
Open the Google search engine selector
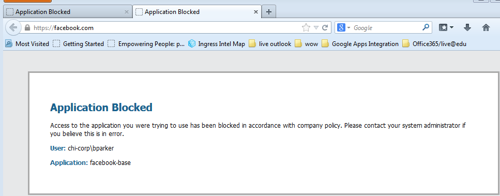coord(344,28)
